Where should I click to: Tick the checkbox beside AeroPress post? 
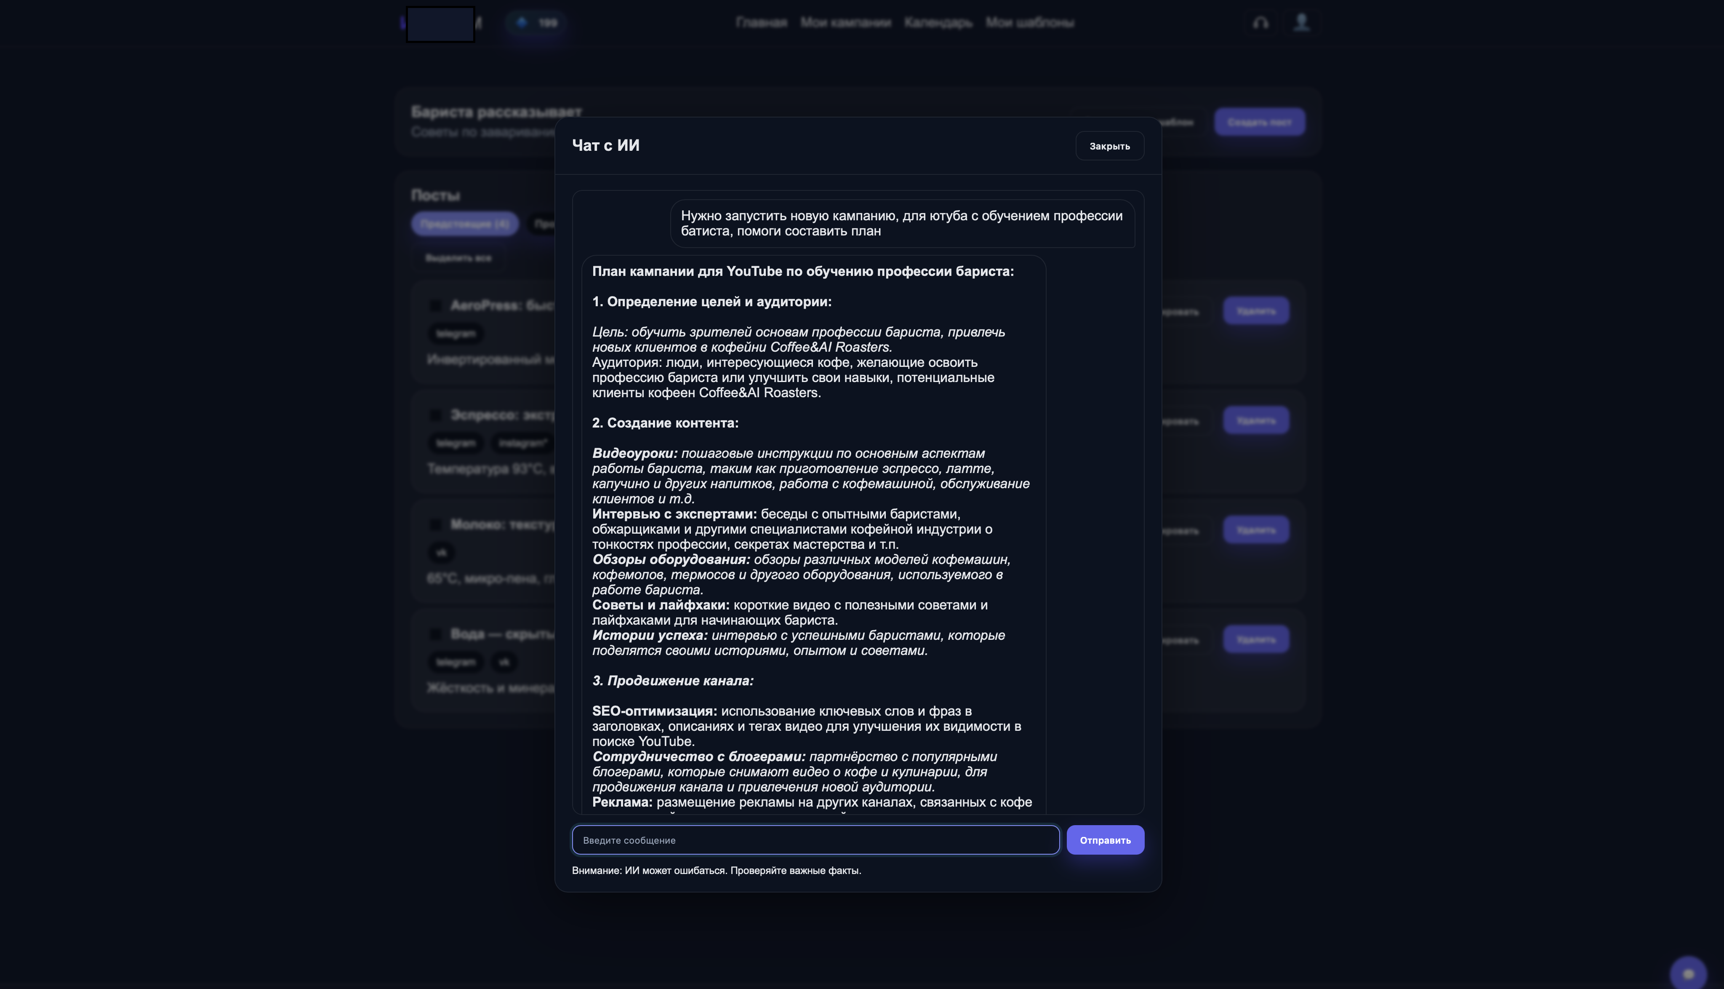[x=436, y=306]
